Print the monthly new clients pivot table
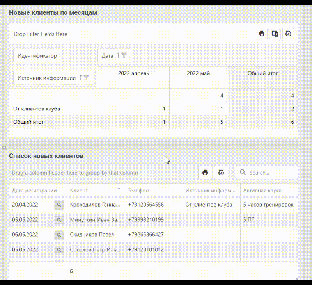Screen dimensions: 312x285 click(261, 34)
